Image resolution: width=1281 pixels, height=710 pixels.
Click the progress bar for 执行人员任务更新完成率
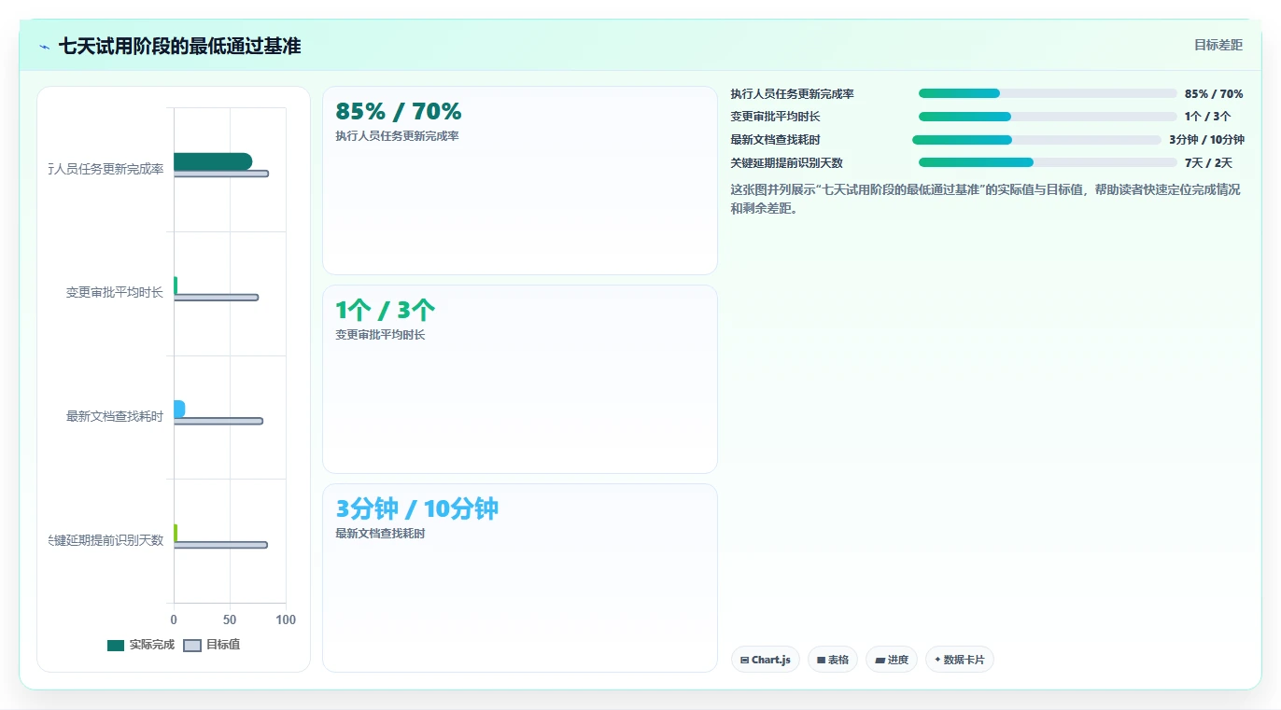click(1048, 93)
